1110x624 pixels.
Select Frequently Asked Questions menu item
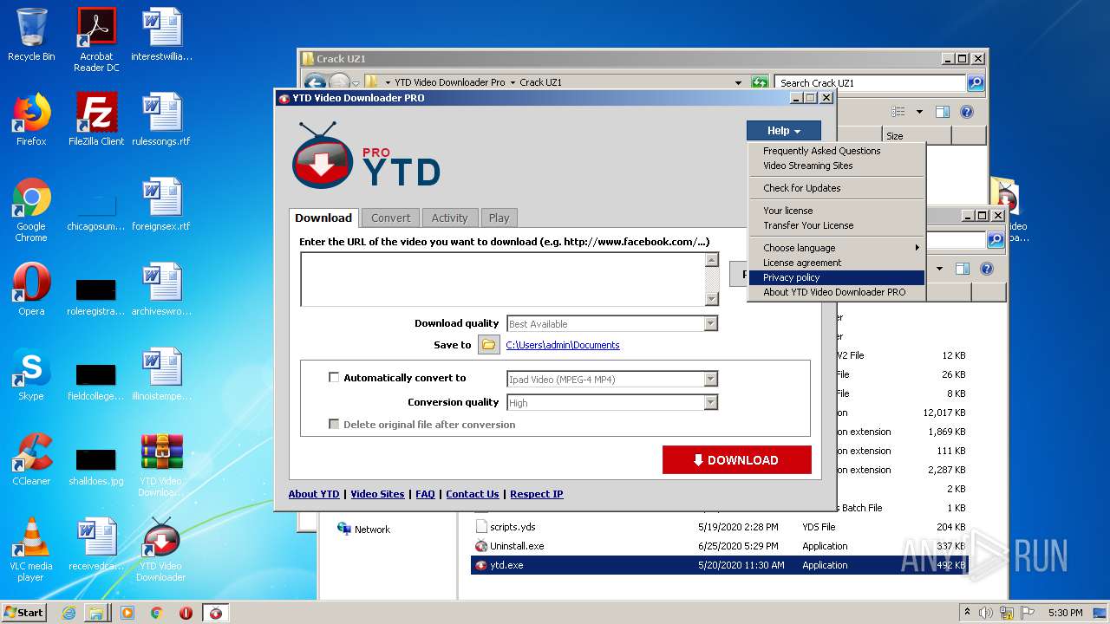click(838, 151)
